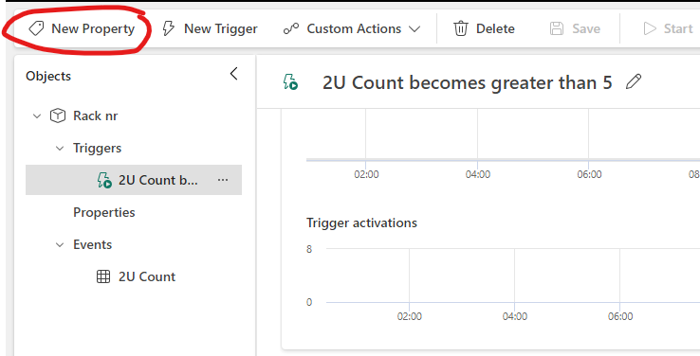The image size is (700, 356).
Task: Click the title '2U Count becomes greater than 5'
Action: [x=467, y=83]
